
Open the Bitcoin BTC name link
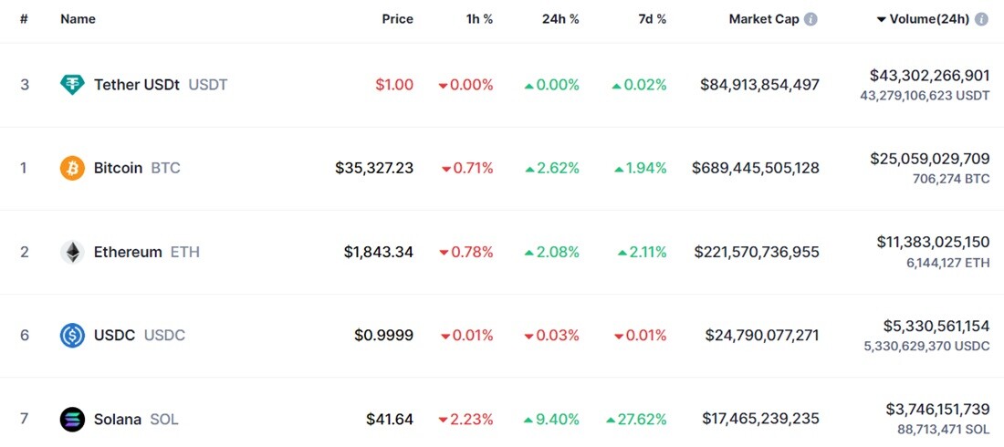[137, 169]
